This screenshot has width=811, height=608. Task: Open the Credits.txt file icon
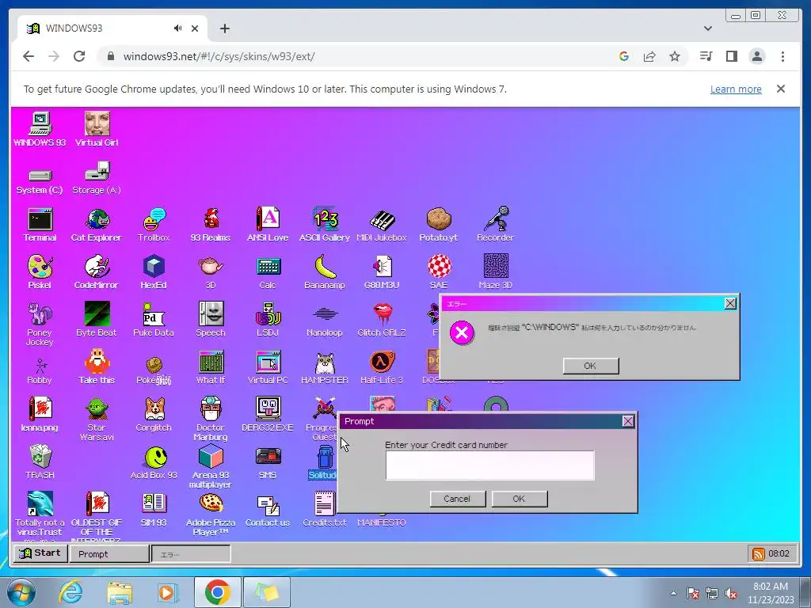pos(325,510)
